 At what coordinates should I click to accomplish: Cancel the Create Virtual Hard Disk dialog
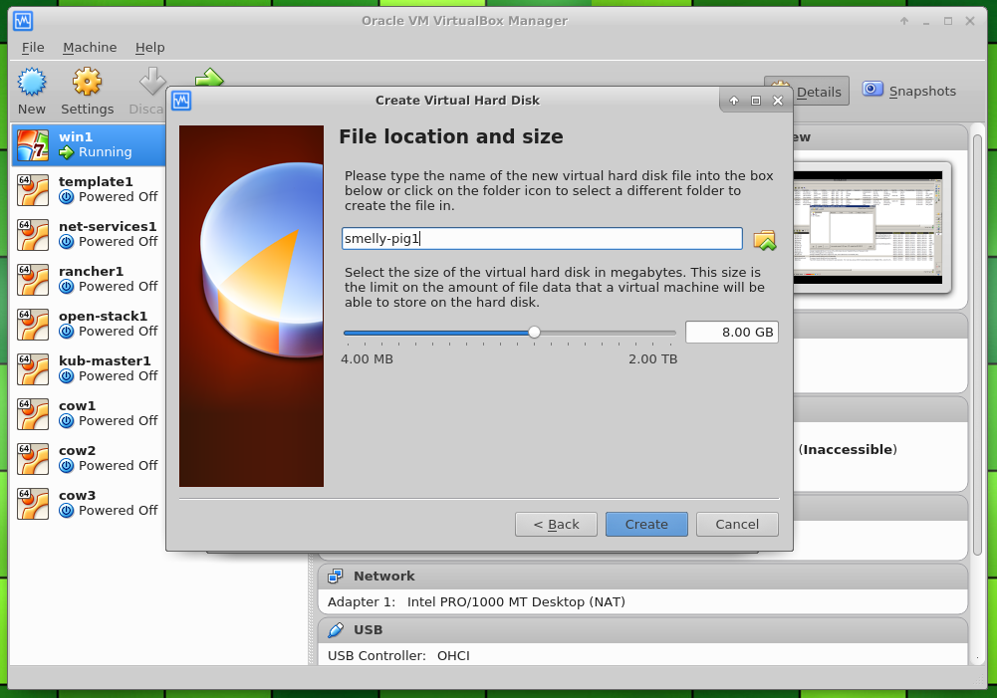point(737,525)
